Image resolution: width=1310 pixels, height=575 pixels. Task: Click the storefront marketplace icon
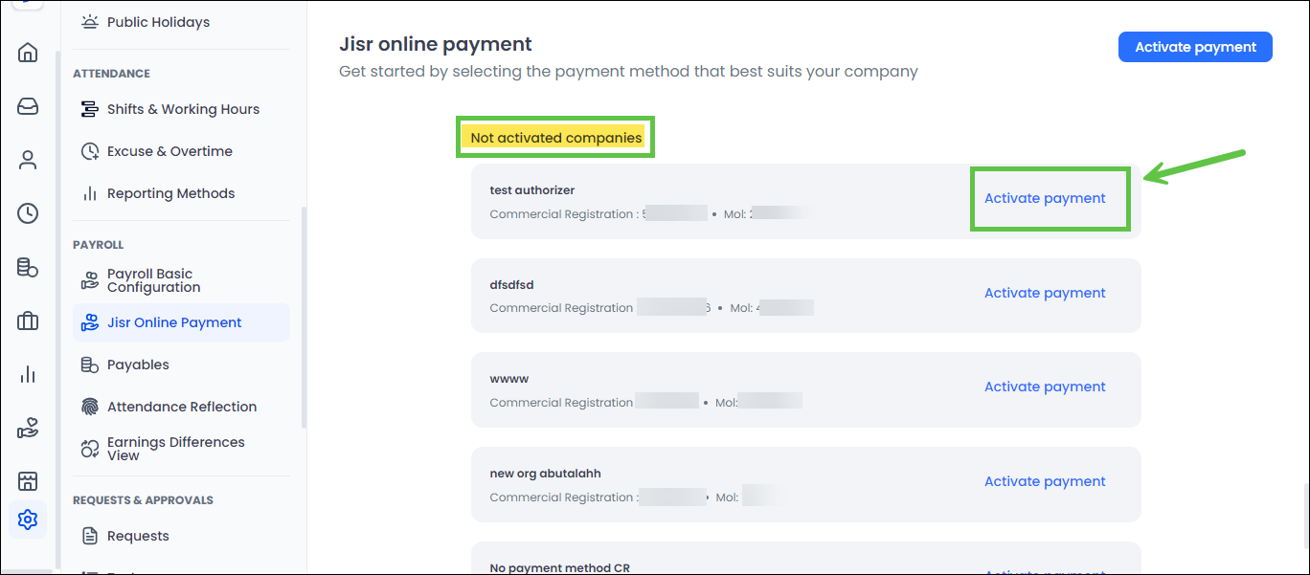click(x=28, y=480)
